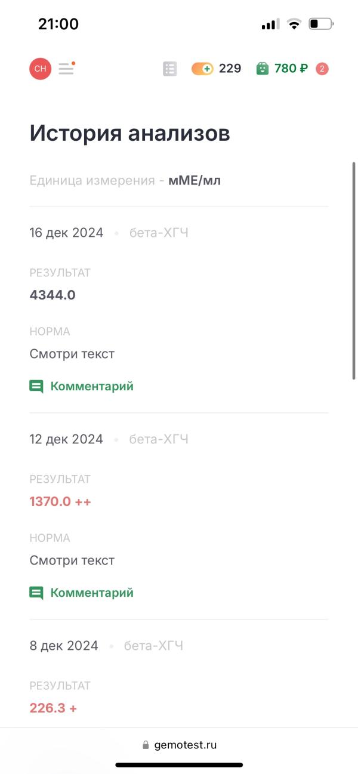
Task: Tap the 226.3 + result value
Action: click(x=53, y=708)
